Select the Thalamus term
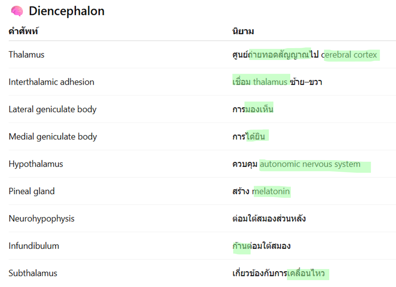Image resolution: width=396 pixels, height=287 pixels. 27,55
